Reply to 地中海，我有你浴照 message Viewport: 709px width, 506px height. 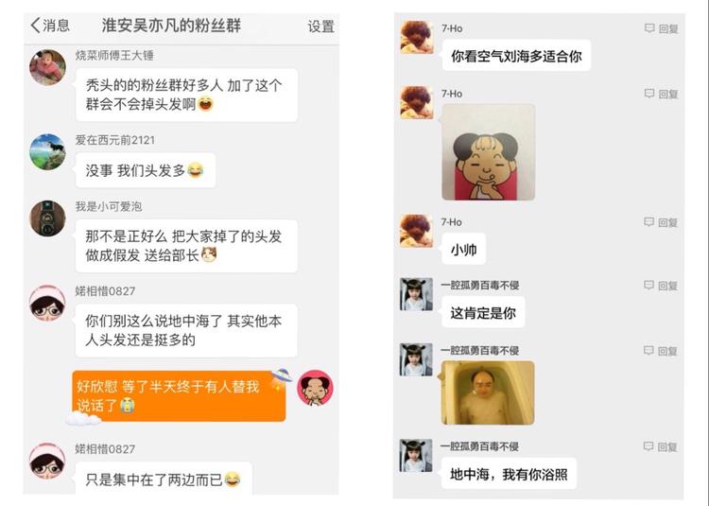(661, 446)
